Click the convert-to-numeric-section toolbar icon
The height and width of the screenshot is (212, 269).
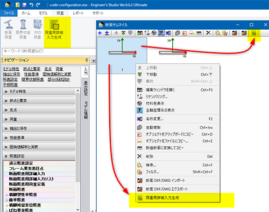tap(199, 33)
